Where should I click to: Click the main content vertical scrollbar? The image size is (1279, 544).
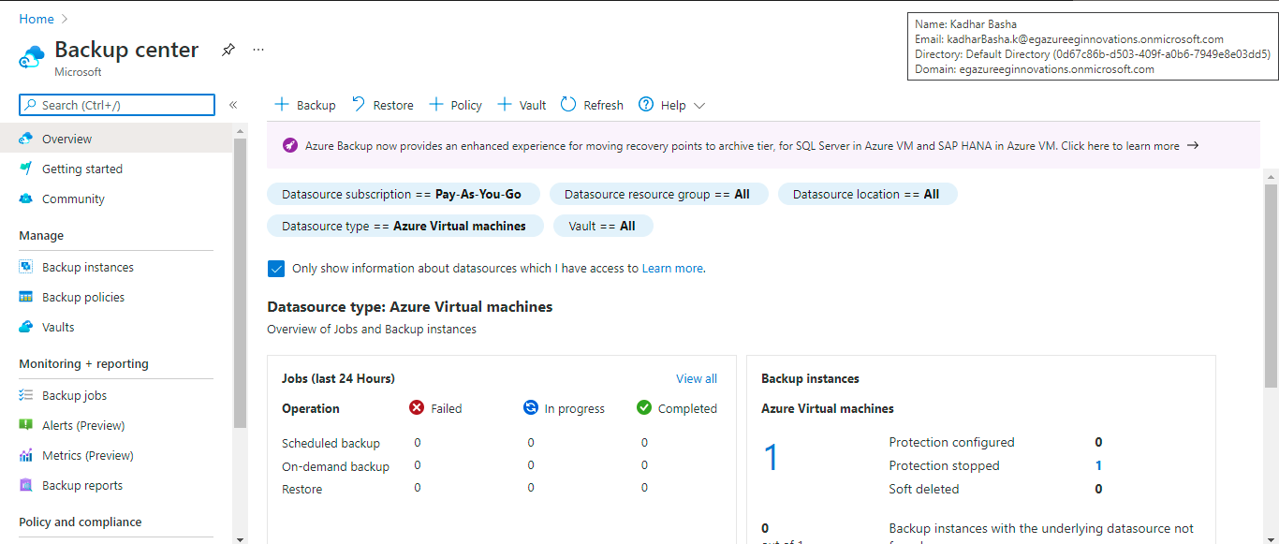1271,286
